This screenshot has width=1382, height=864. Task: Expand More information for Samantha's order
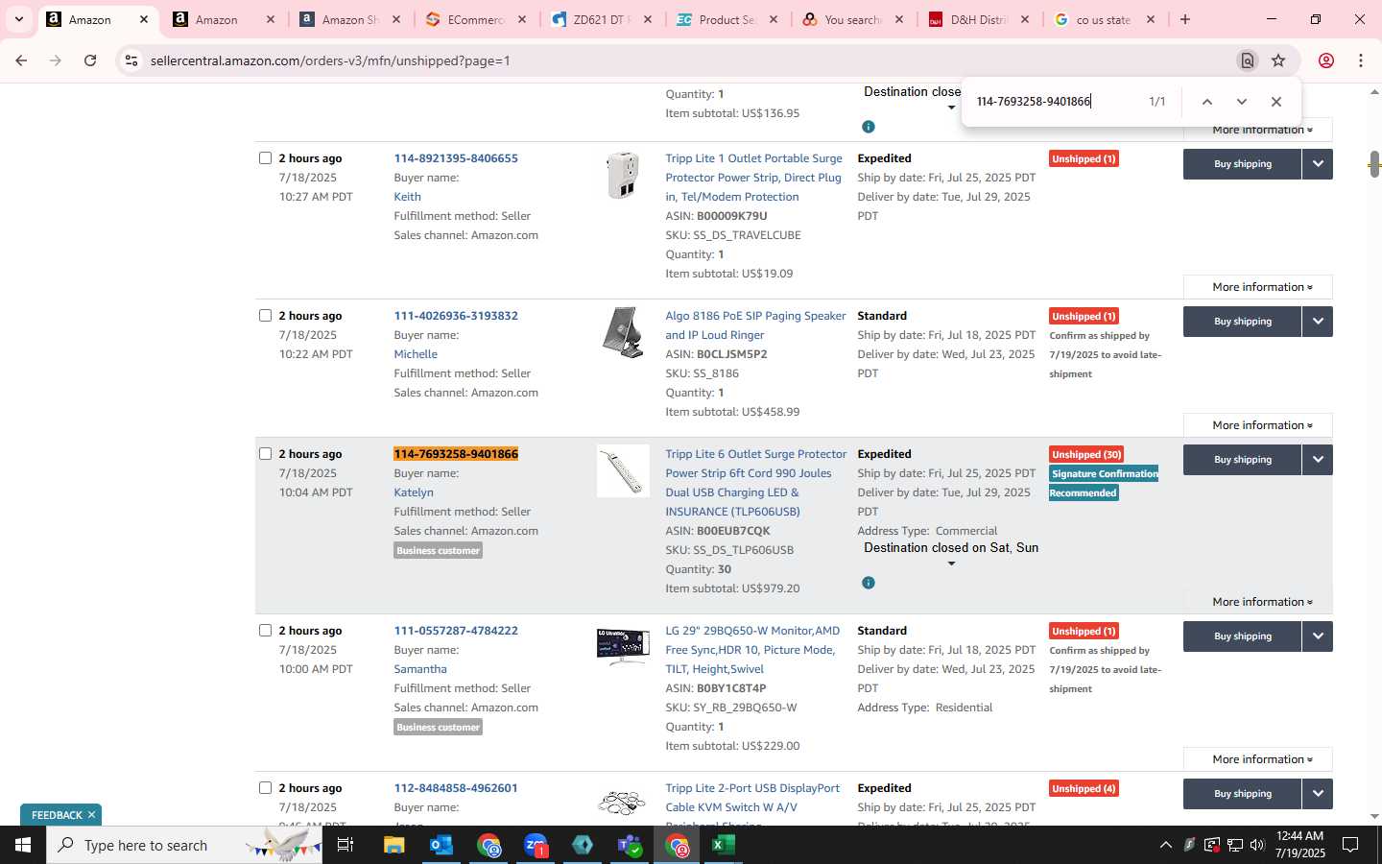pyautogui.click(x=1258, y=759)
